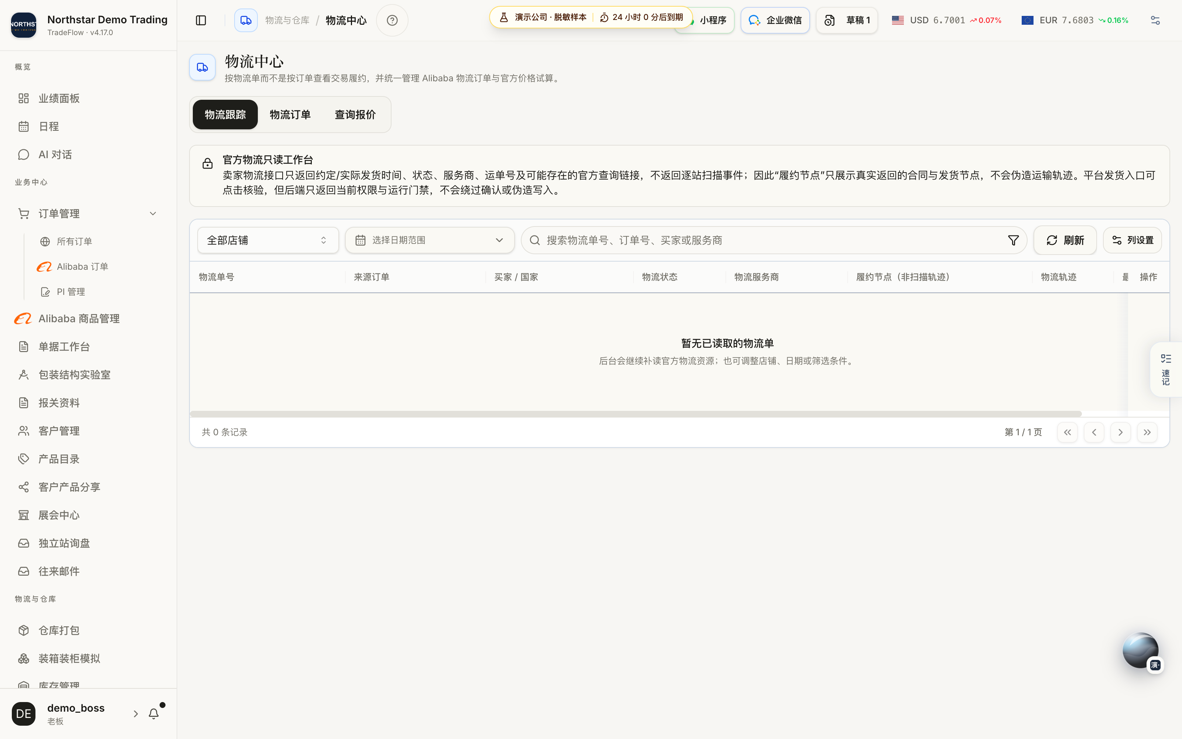
Task: Open AI 对话 chat in sidebar
Action: 88,154
